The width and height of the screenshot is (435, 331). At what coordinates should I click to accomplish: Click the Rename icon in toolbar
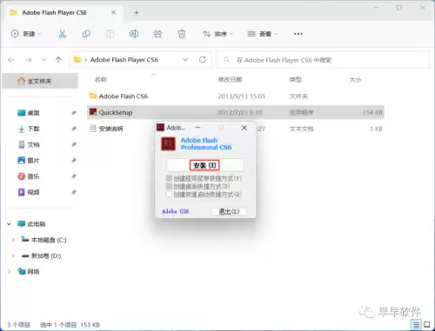pos(134,34)
